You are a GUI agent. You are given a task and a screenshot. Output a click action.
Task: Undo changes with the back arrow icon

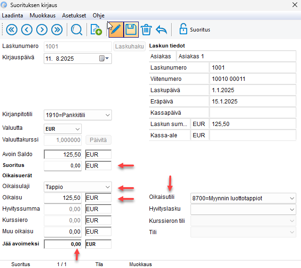(x=161, y=30)
